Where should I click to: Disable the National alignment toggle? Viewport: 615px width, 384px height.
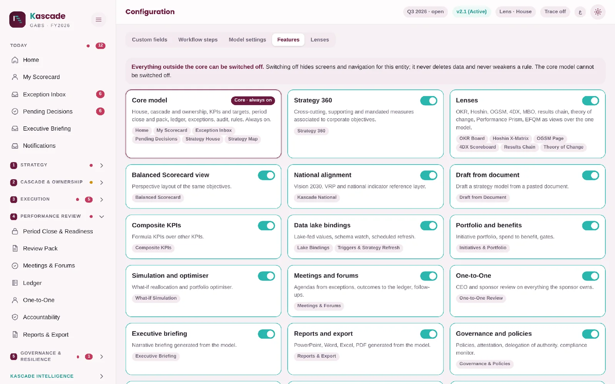tap(429, 175)
